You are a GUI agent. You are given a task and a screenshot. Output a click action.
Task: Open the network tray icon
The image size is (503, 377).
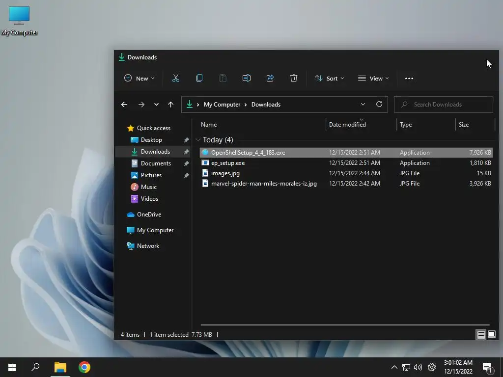point(406,367)
